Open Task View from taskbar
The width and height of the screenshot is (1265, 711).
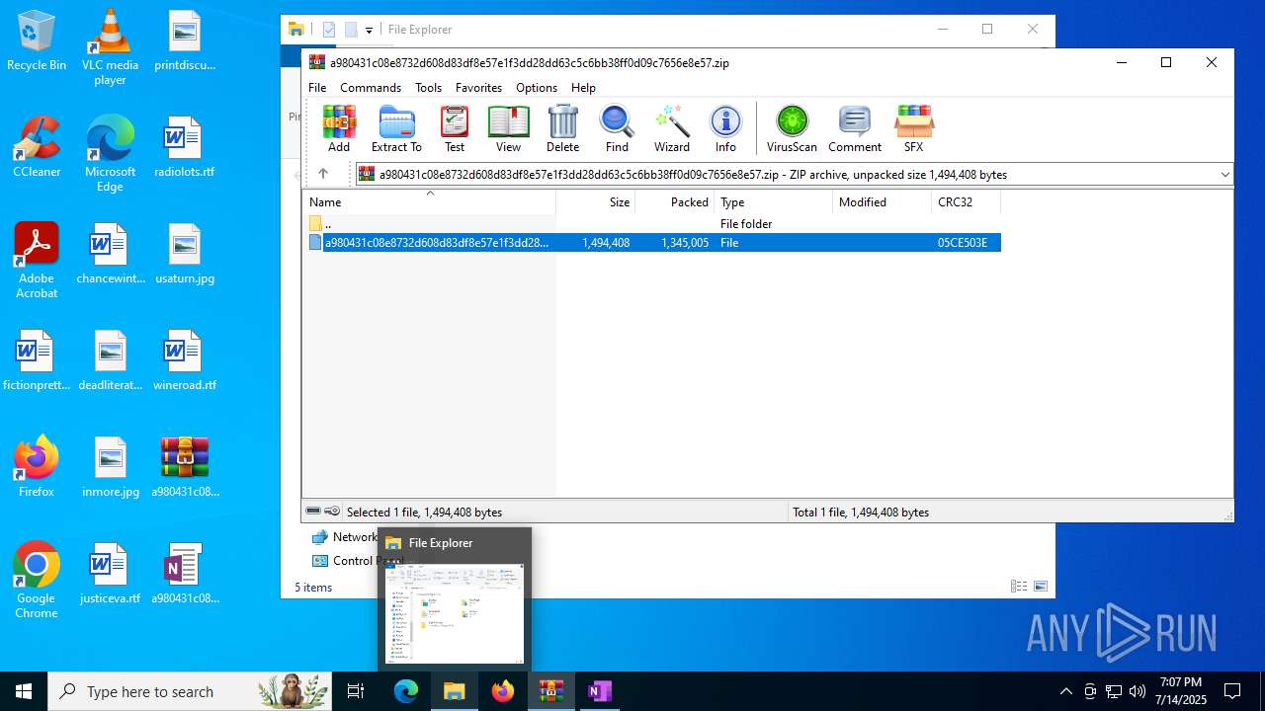coord(356,691)
